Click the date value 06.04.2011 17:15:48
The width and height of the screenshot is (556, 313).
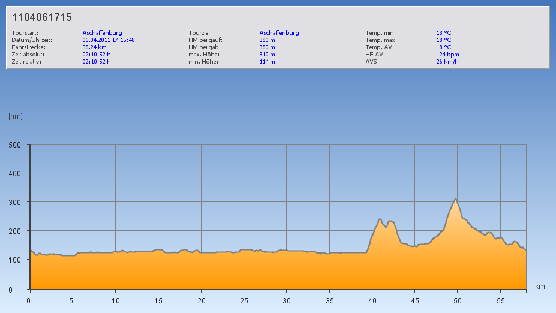pyautogui.click(x=108, y=40)
